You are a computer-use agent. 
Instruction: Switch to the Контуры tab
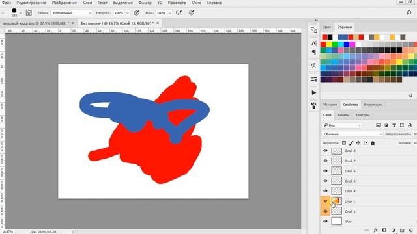[x=362, y=115]
